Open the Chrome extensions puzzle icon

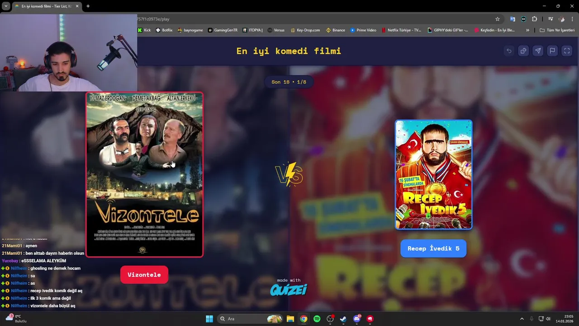point(535,19)
